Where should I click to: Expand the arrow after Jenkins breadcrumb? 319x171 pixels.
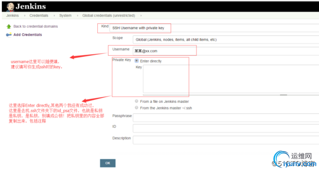coord(25,16)
